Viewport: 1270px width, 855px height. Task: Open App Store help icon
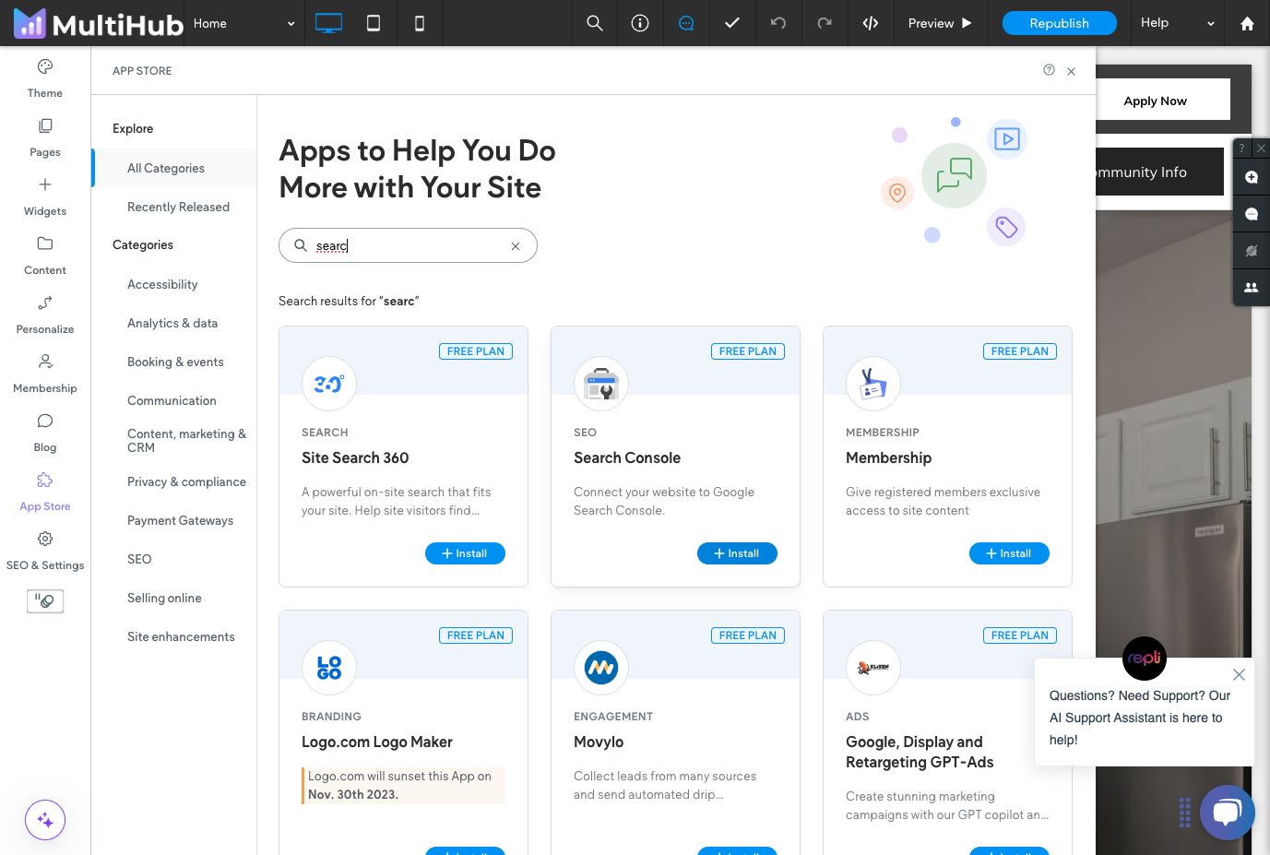tap(1049, 70)
